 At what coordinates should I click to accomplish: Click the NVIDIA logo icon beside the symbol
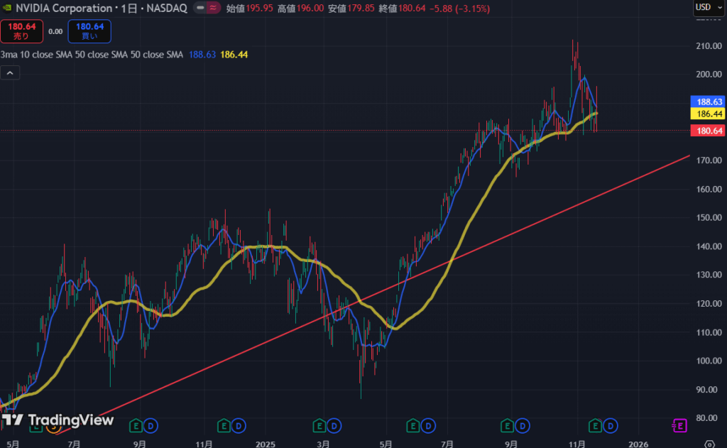(7, 7)
